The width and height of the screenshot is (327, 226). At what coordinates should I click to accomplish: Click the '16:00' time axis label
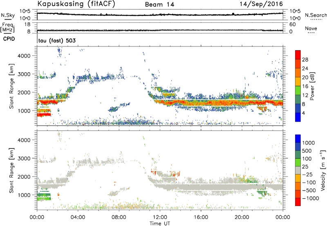click(x=201, y=217)
